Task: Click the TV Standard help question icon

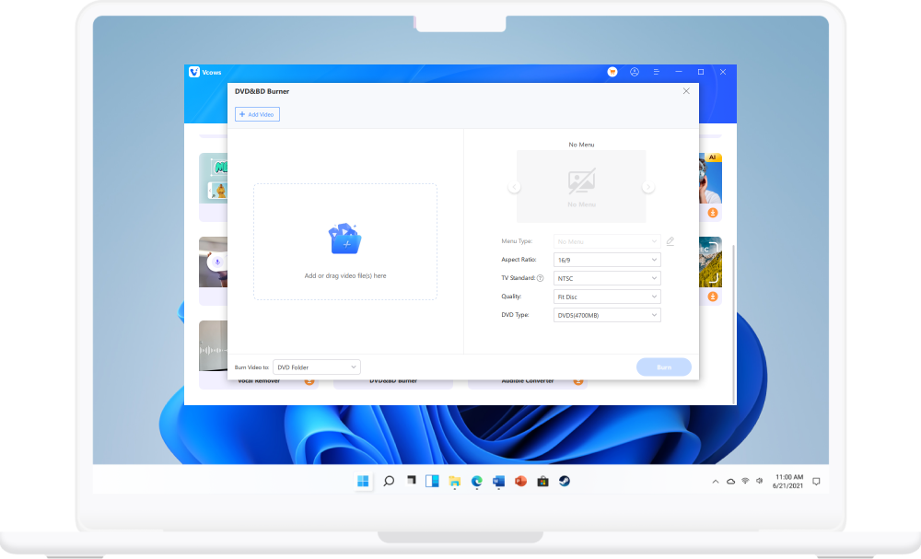Action: click(540, 278)
